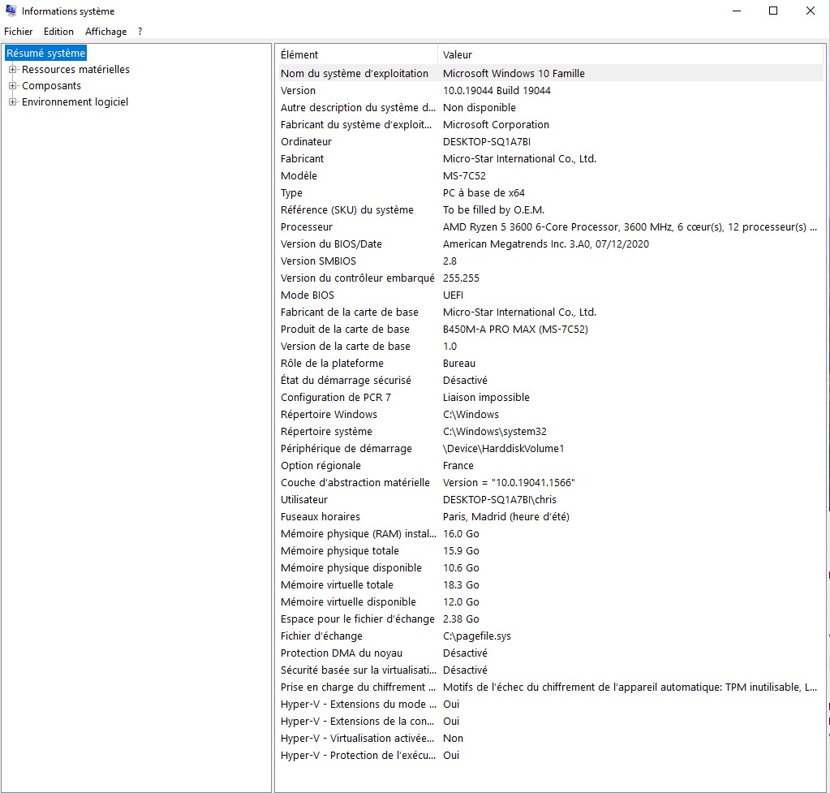This screenshot has width=830, height=793.
Task: Select the Mémoire virtuelle disponible row
Action: [x=551, y=601]
